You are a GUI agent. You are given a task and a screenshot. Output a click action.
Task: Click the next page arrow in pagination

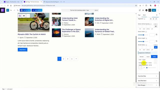point(76,59)
